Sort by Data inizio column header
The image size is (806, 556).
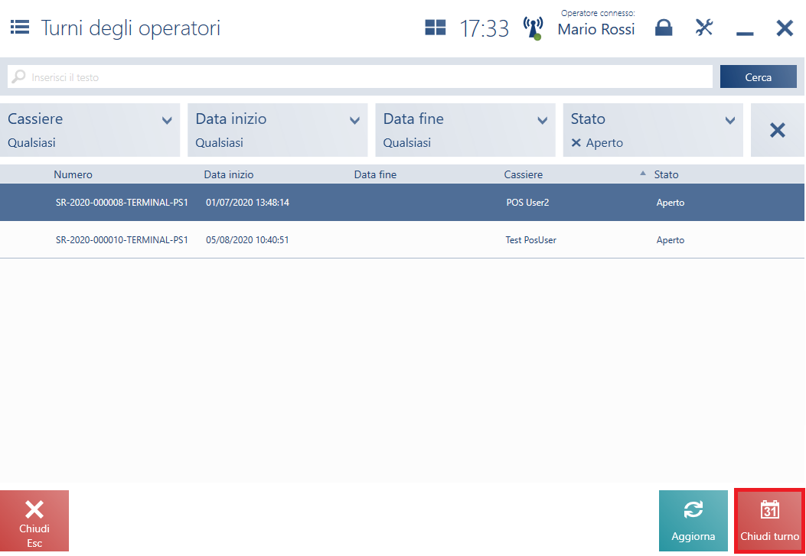point(229,174)
